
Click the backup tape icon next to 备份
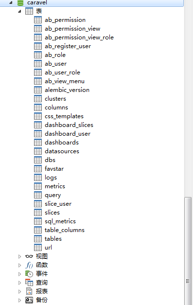pyautogui.click(x=29, y=300)
